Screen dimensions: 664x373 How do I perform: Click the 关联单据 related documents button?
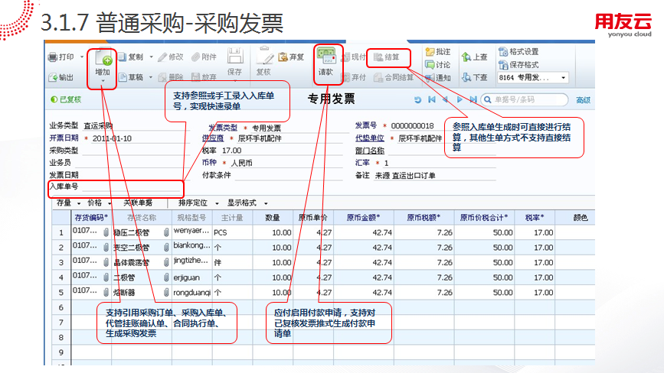pos(138,203)
